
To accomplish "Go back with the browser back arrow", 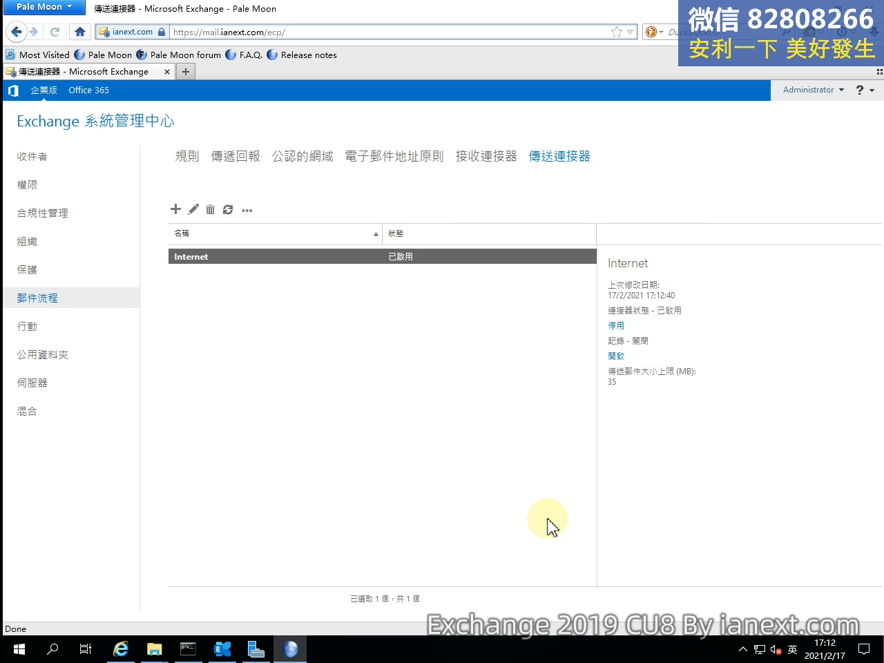I will 17,32.
